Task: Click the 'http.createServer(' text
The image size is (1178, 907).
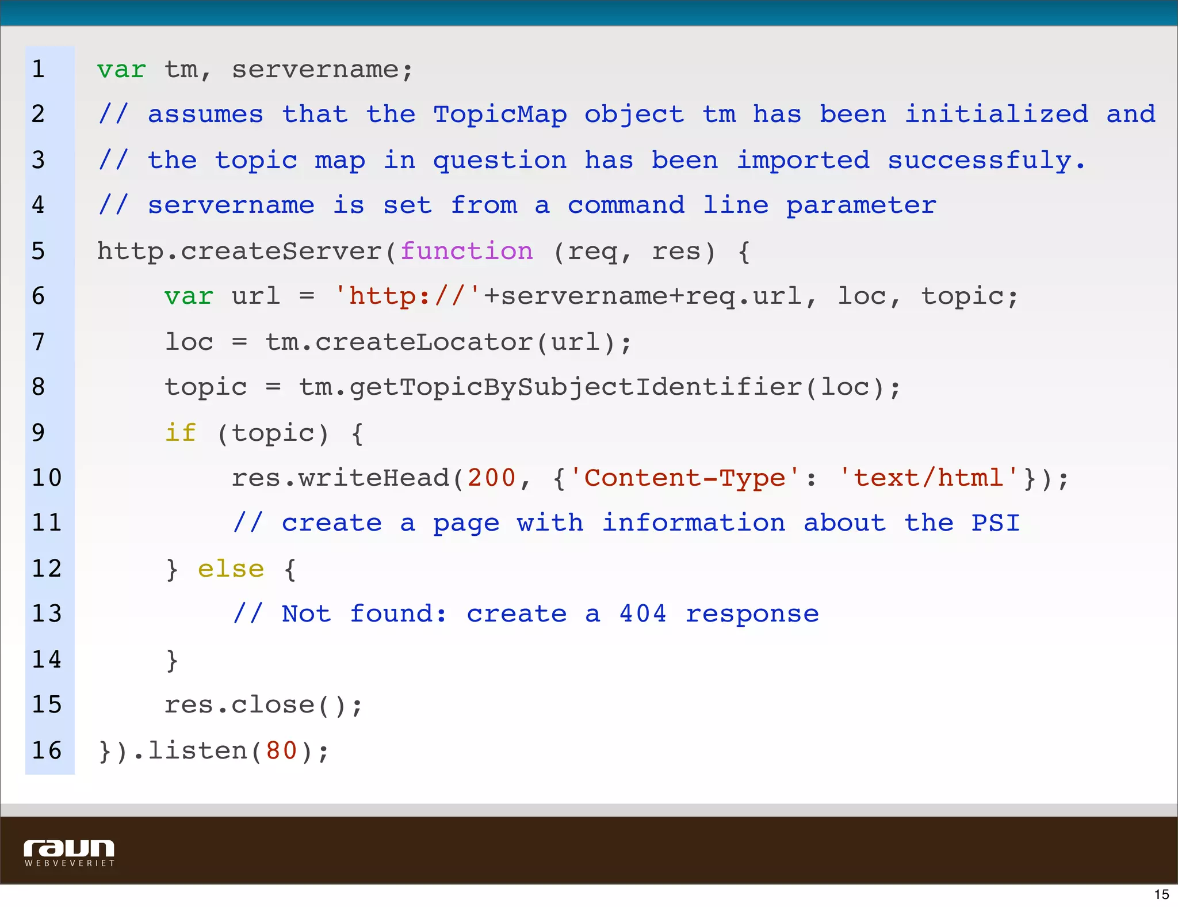Action: [247, 251]
